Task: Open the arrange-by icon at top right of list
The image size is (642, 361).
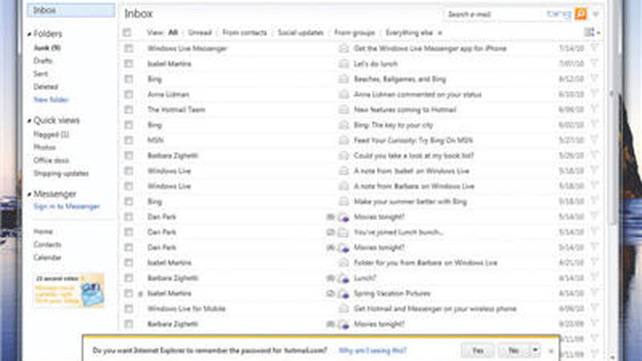Action: coord(592,32)
